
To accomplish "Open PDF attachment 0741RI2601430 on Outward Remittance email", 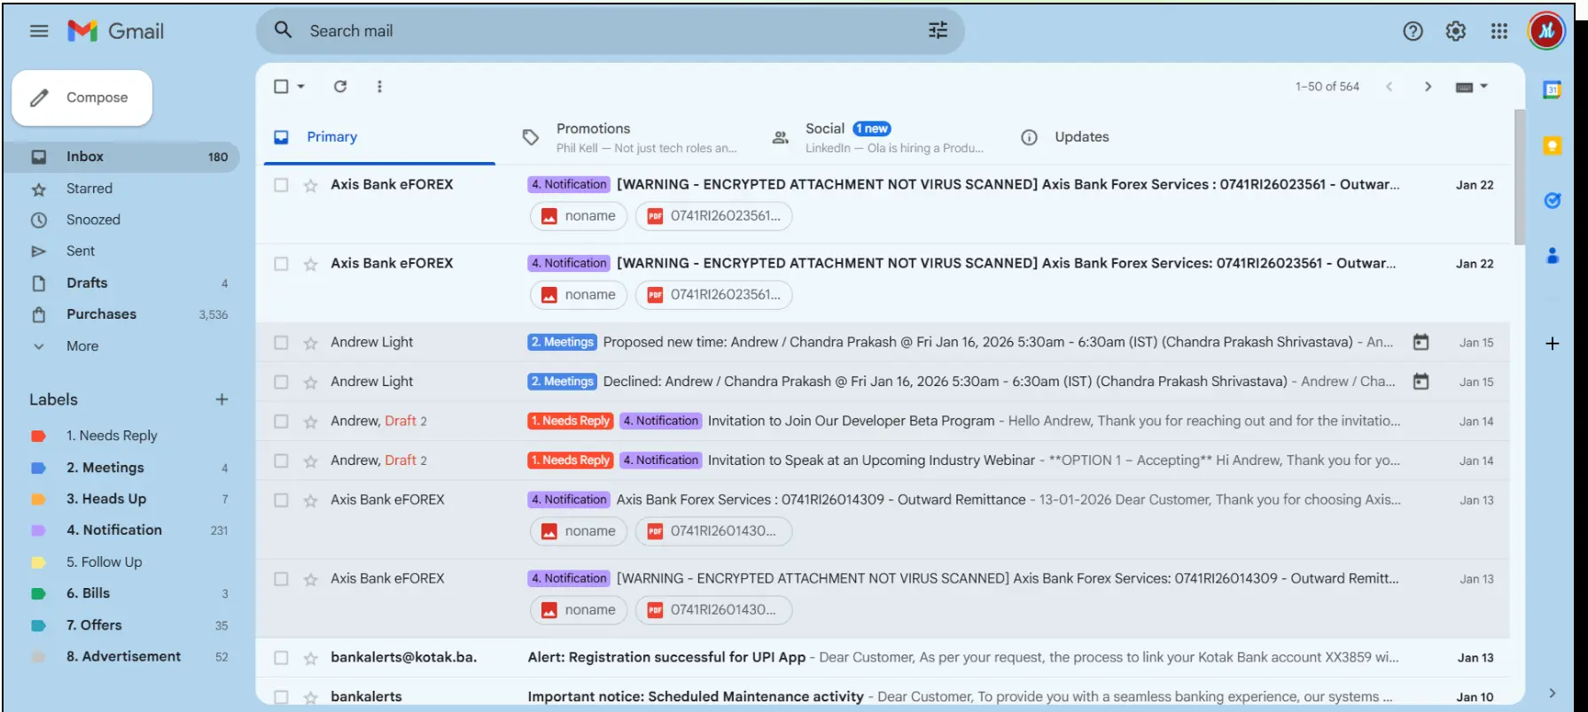I will pyautogui.click(x=713, y=531).
